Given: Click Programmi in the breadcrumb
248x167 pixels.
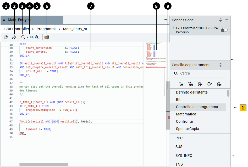Looking at the screenshot, I should coord(46,29).
